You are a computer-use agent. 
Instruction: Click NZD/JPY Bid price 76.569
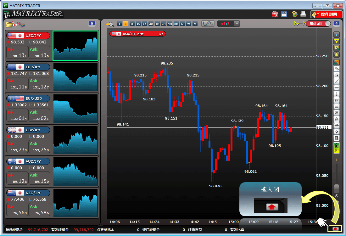pos(17,210)
